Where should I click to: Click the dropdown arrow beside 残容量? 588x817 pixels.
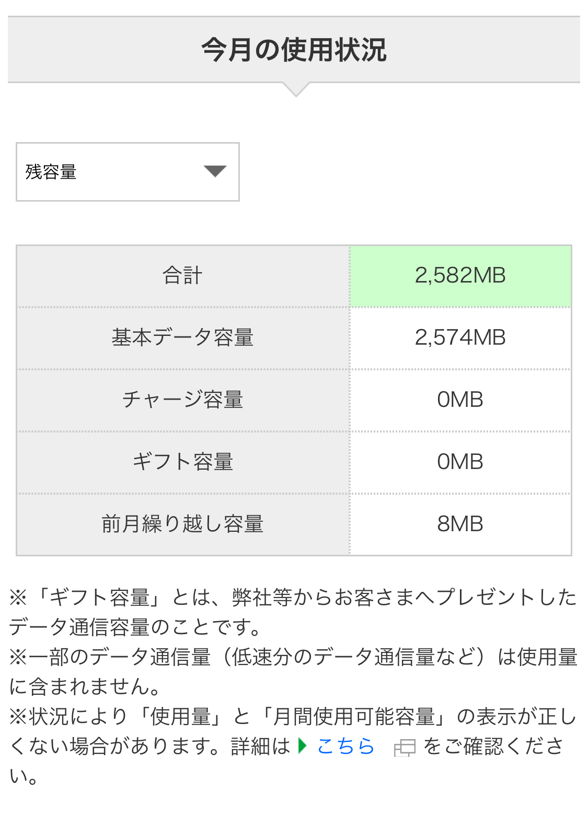[x=215, y=171]
